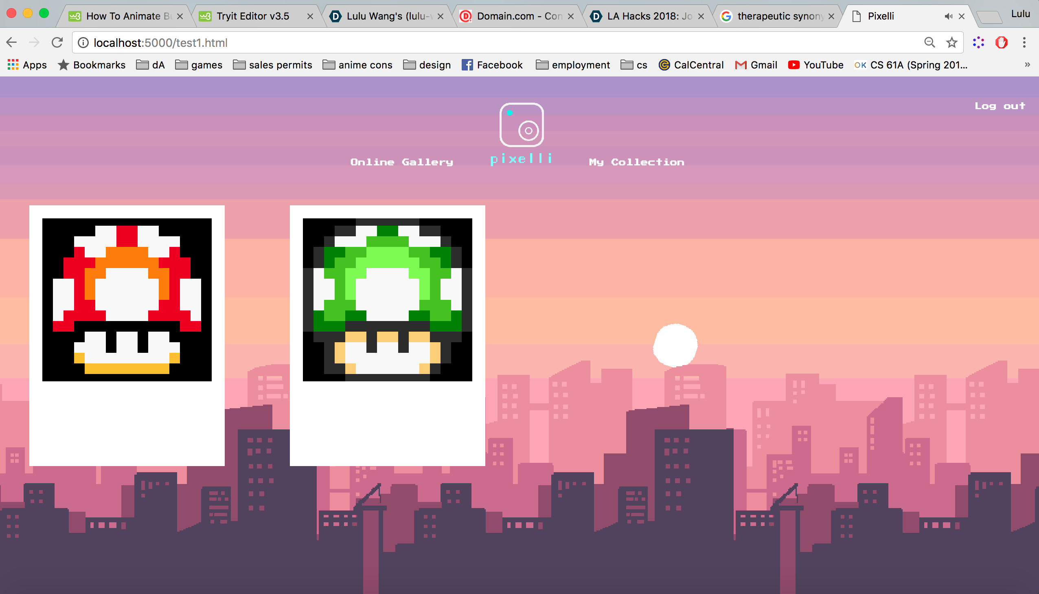Switch to the Tryit Editor v3.5 tab
The height and width of the screenshot is (594, 1039).
pos(253,16)
